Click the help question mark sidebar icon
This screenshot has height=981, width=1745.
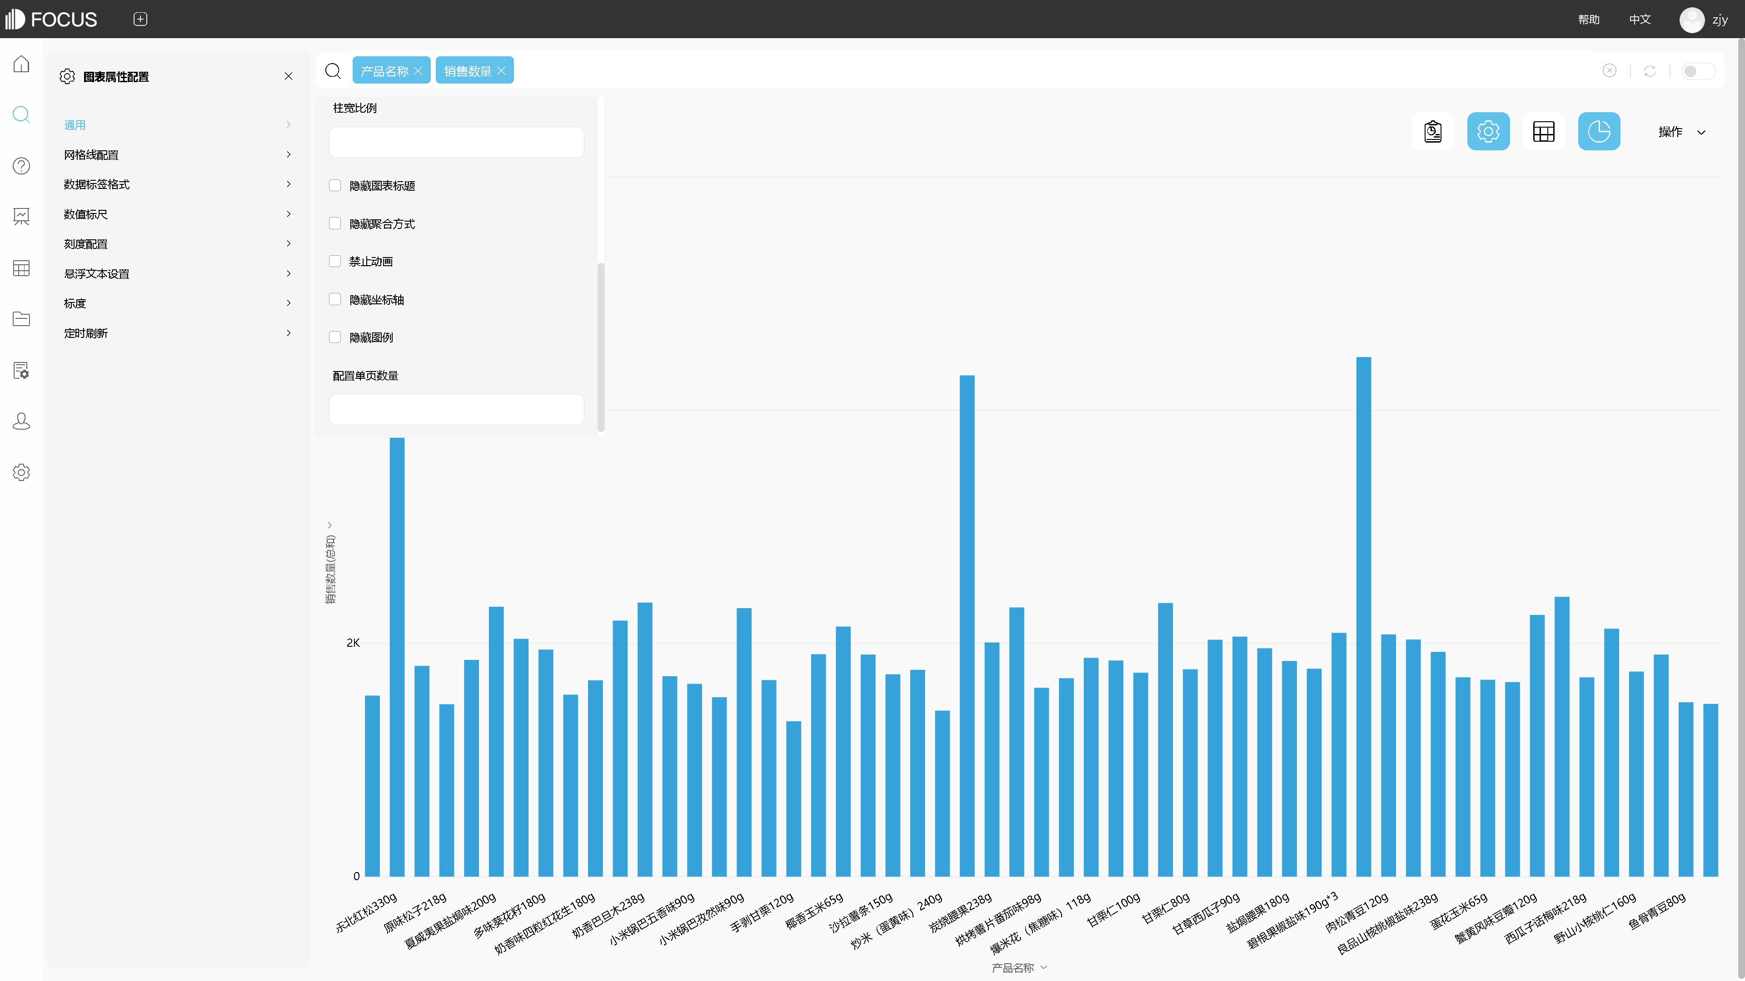pyautogui.click(x=21, y=166)
